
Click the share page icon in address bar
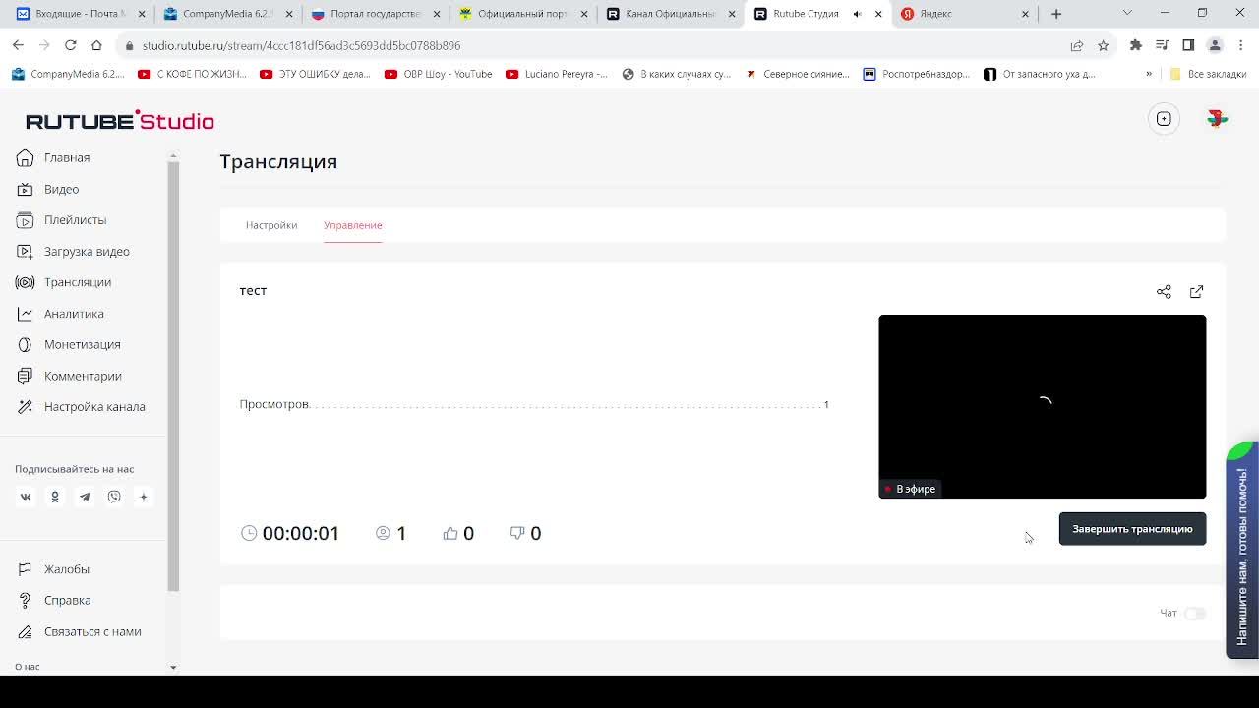pyautogui.click(x=1077, y=45)
